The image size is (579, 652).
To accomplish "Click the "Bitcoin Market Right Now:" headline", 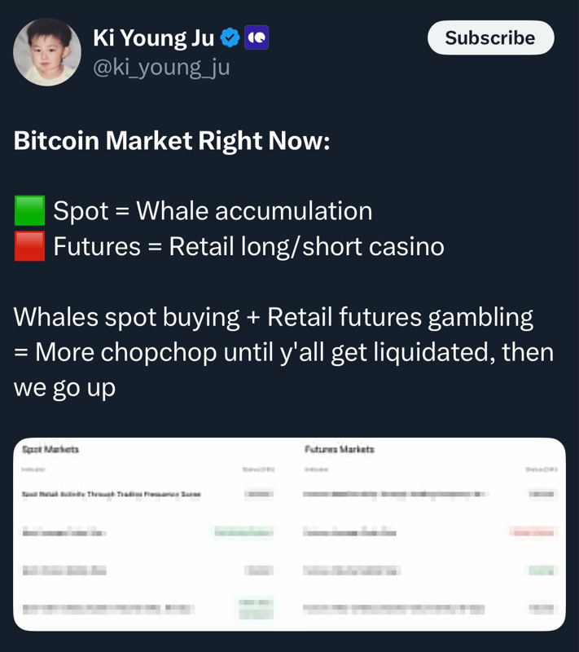I will [172, 141].
